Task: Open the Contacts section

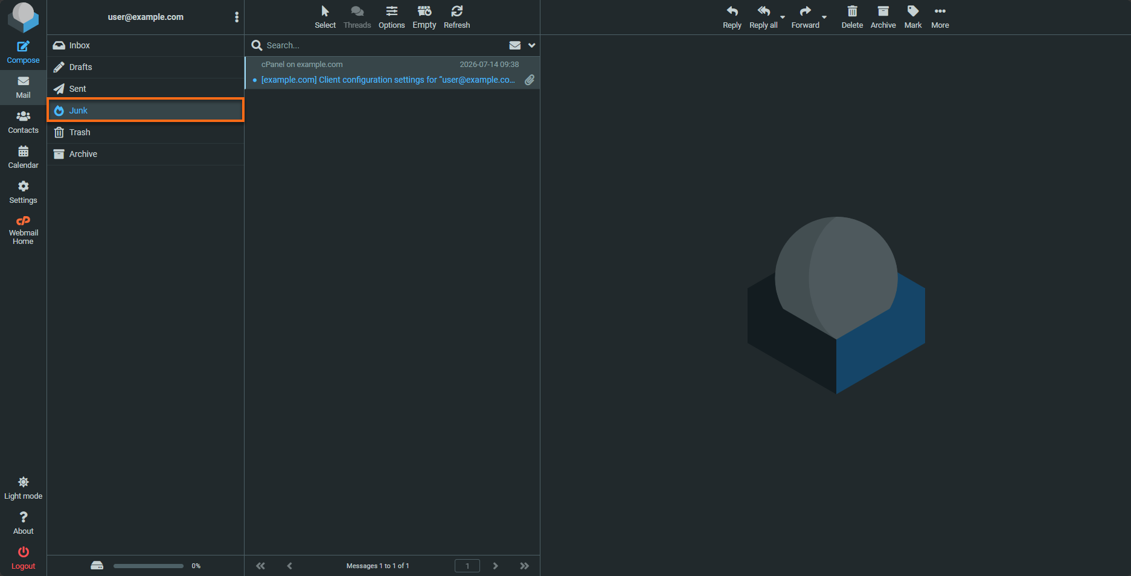Action: pos(23,123)
